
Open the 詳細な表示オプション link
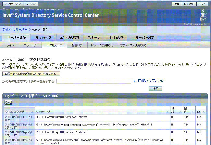coord(151,80)
